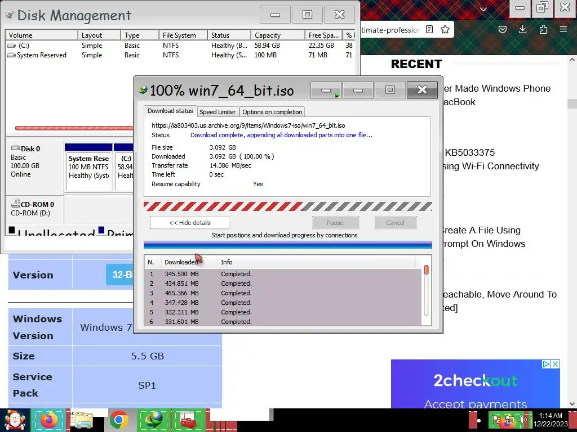Click the Info column header in IDM
The image size is (577, 432).
point(317,262)
